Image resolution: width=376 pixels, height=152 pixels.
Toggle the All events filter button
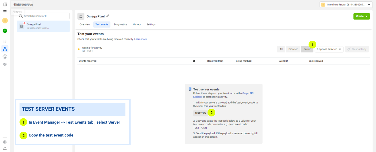(281, 49)
